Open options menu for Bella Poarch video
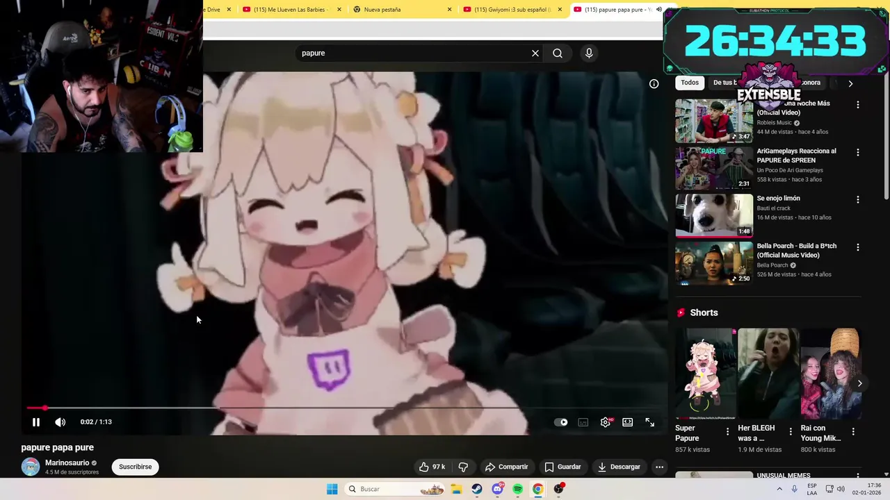This screenshot has height=500, width=890. [857, 247]
